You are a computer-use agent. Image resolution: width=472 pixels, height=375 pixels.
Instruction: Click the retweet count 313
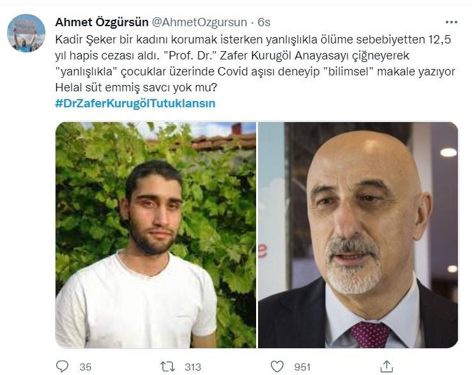pyautogui.click(x=193, y=367)
